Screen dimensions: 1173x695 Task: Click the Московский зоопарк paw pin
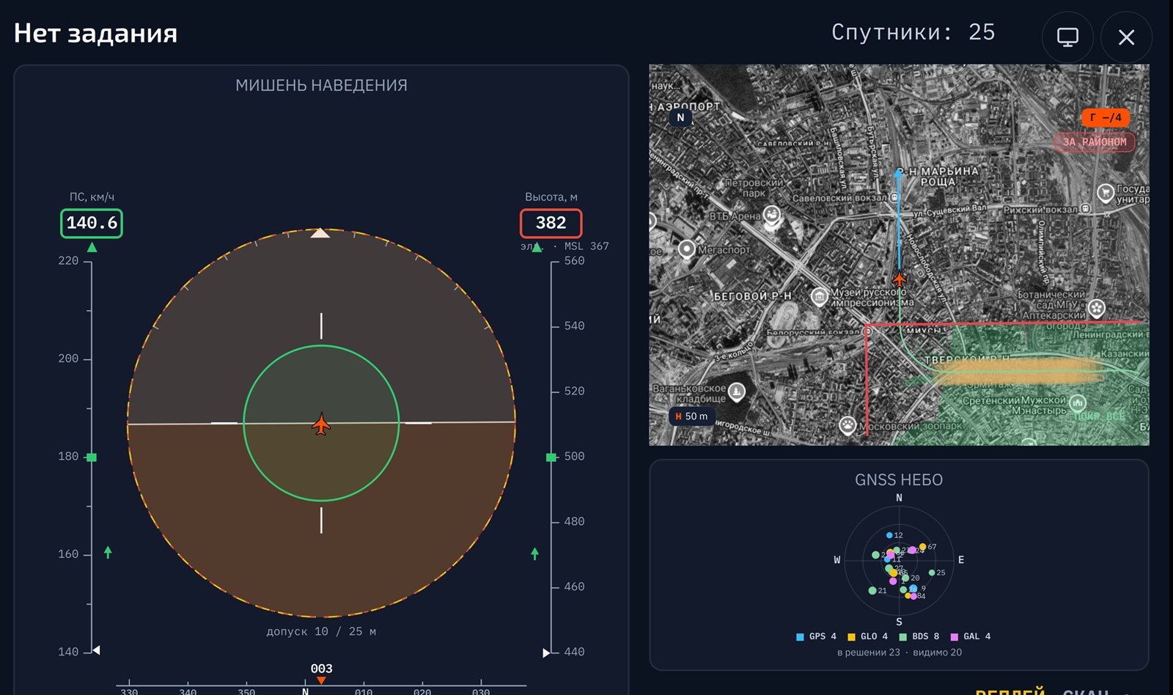[x=847, y=425]
